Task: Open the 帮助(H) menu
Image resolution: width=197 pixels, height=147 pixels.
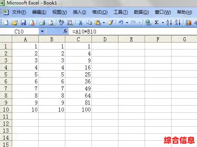Action: tap(184, 12)
